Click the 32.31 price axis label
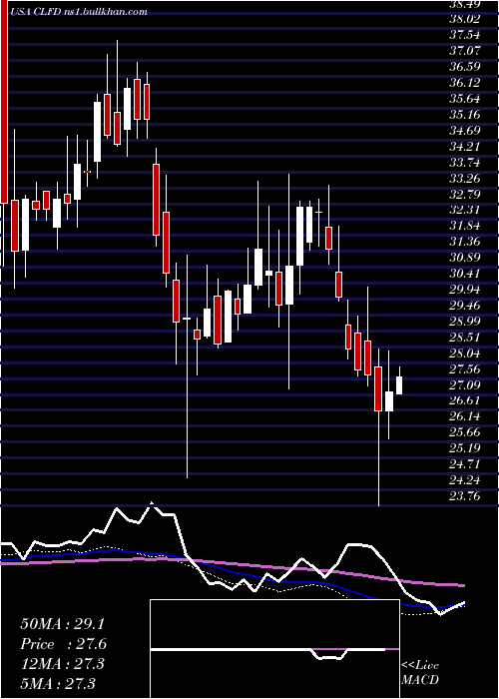The width and height of the screenshot is (499, 699). pyautogui.click(x=465, y=210)
